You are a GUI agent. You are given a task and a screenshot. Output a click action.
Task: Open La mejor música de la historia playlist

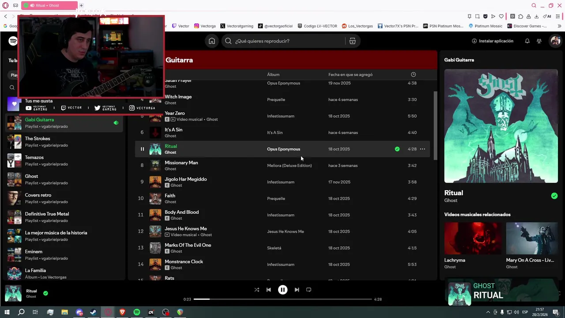pyautogui.click(x=64, y=236)
